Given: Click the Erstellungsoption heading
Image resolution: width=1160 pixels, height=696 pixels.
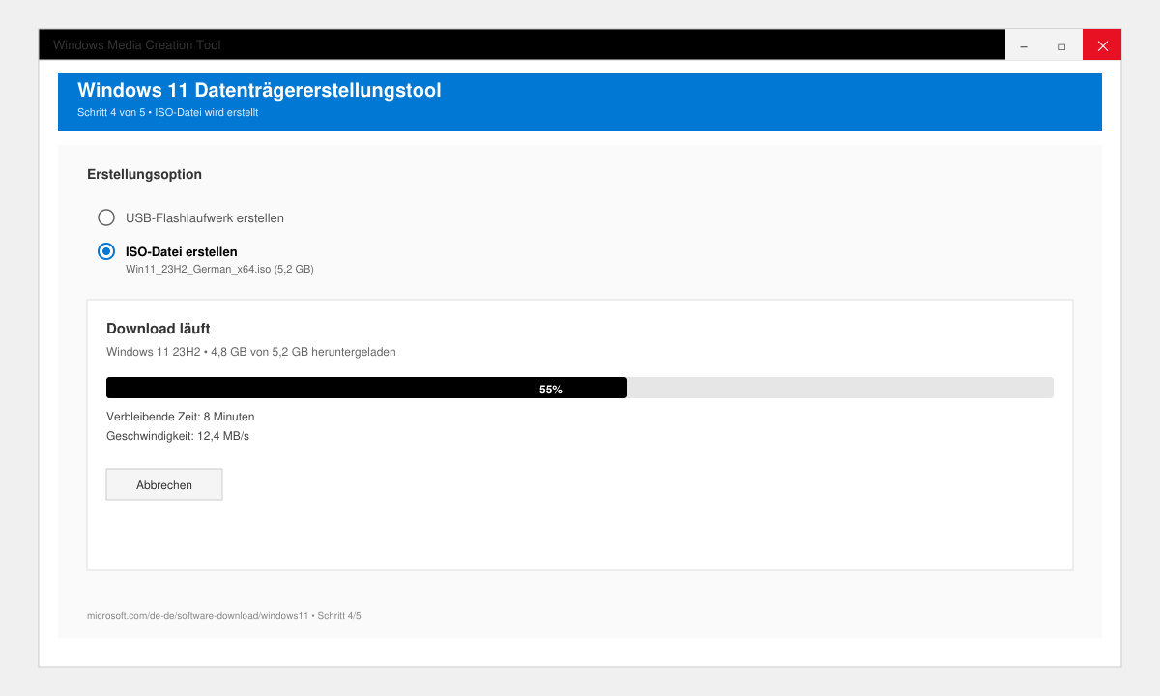Looking at the screenshot, I should 144,175.
